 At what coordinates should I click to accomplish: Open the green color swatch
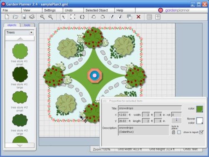[200, 109]
